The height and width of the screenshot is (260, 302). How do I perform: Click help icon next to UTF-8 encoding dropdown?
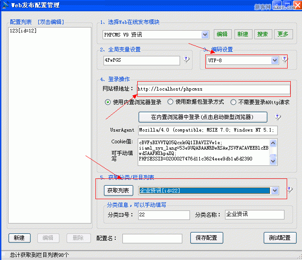[284, 59]
